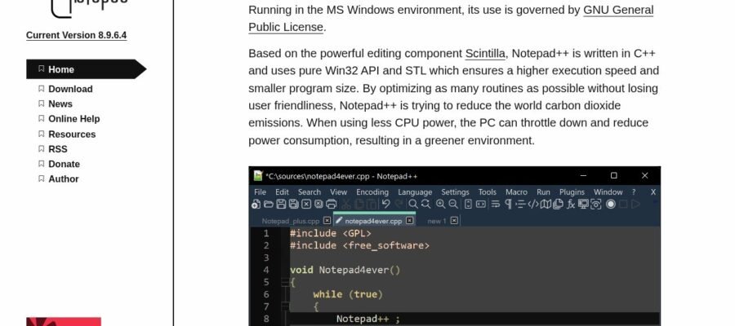
Task: Open the Document List icon
Action: (x=559, y=204)
